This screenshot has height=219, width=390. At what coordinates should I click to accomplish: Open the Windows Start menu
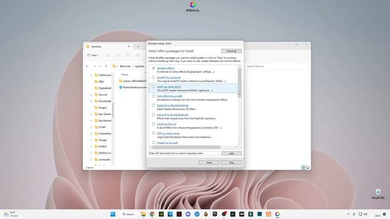(113, 214)
